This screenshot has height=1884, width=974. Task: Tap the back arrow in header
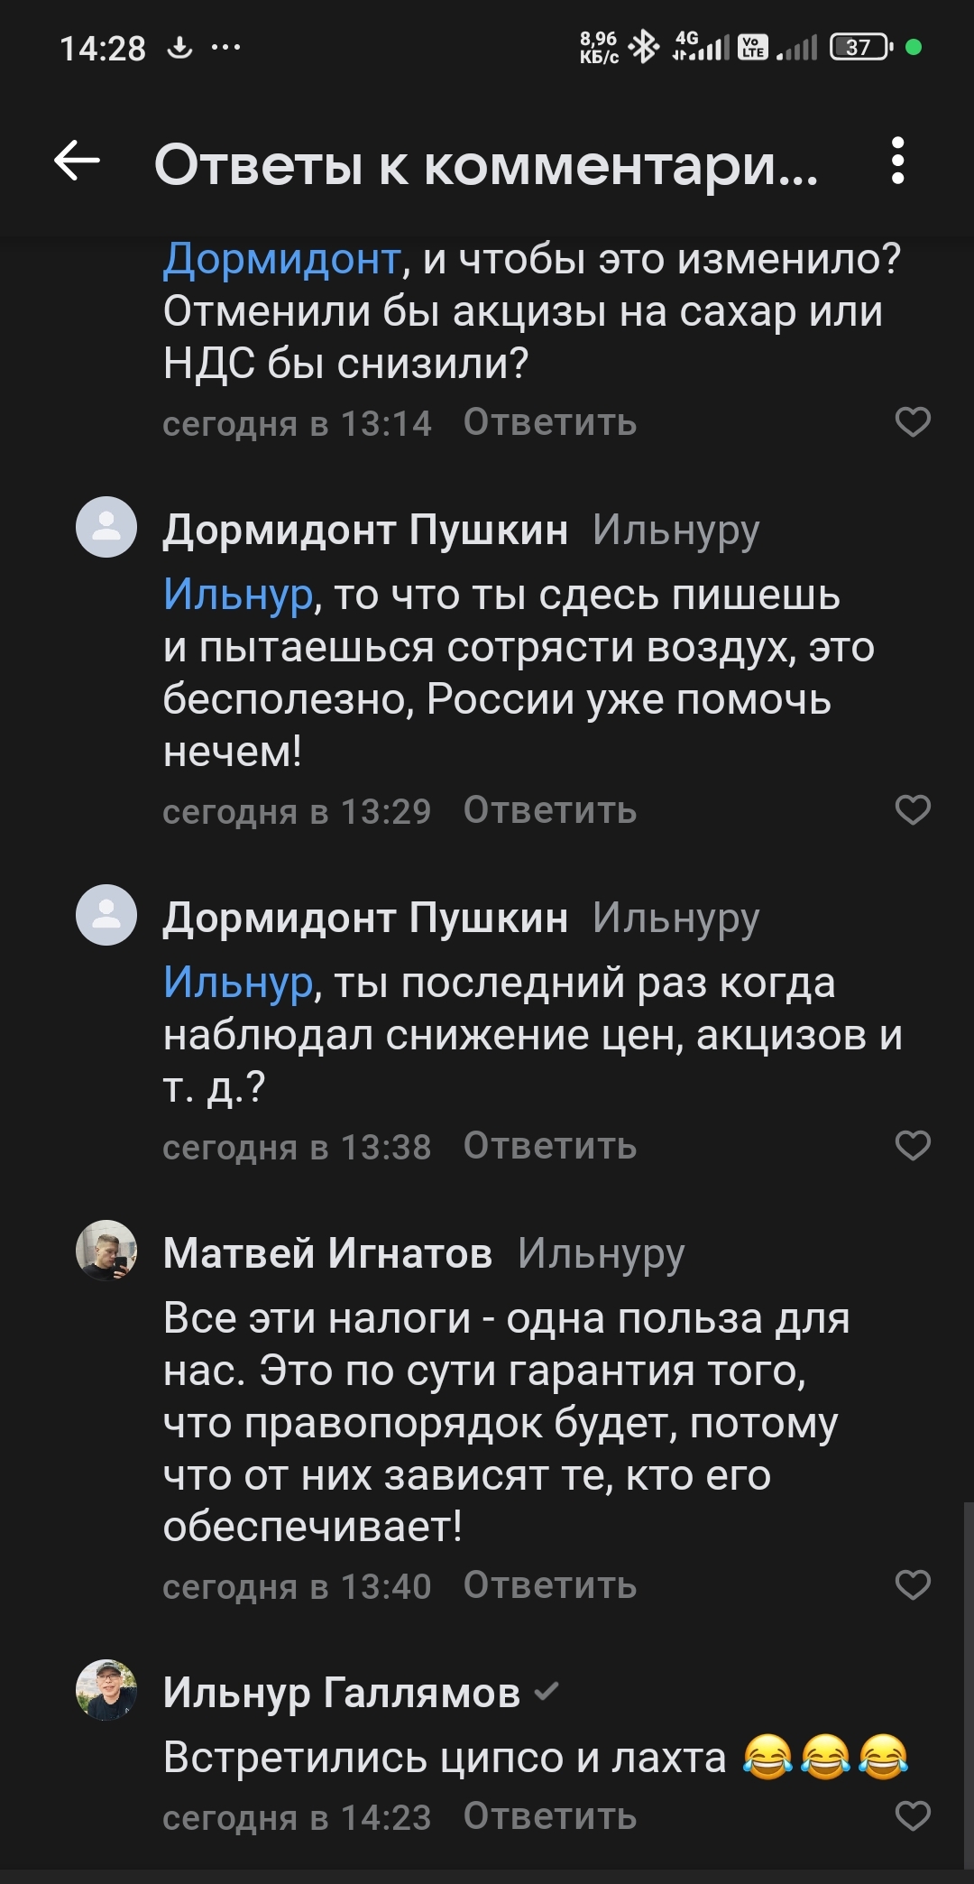pyautogui.click(x=78, y=162)
